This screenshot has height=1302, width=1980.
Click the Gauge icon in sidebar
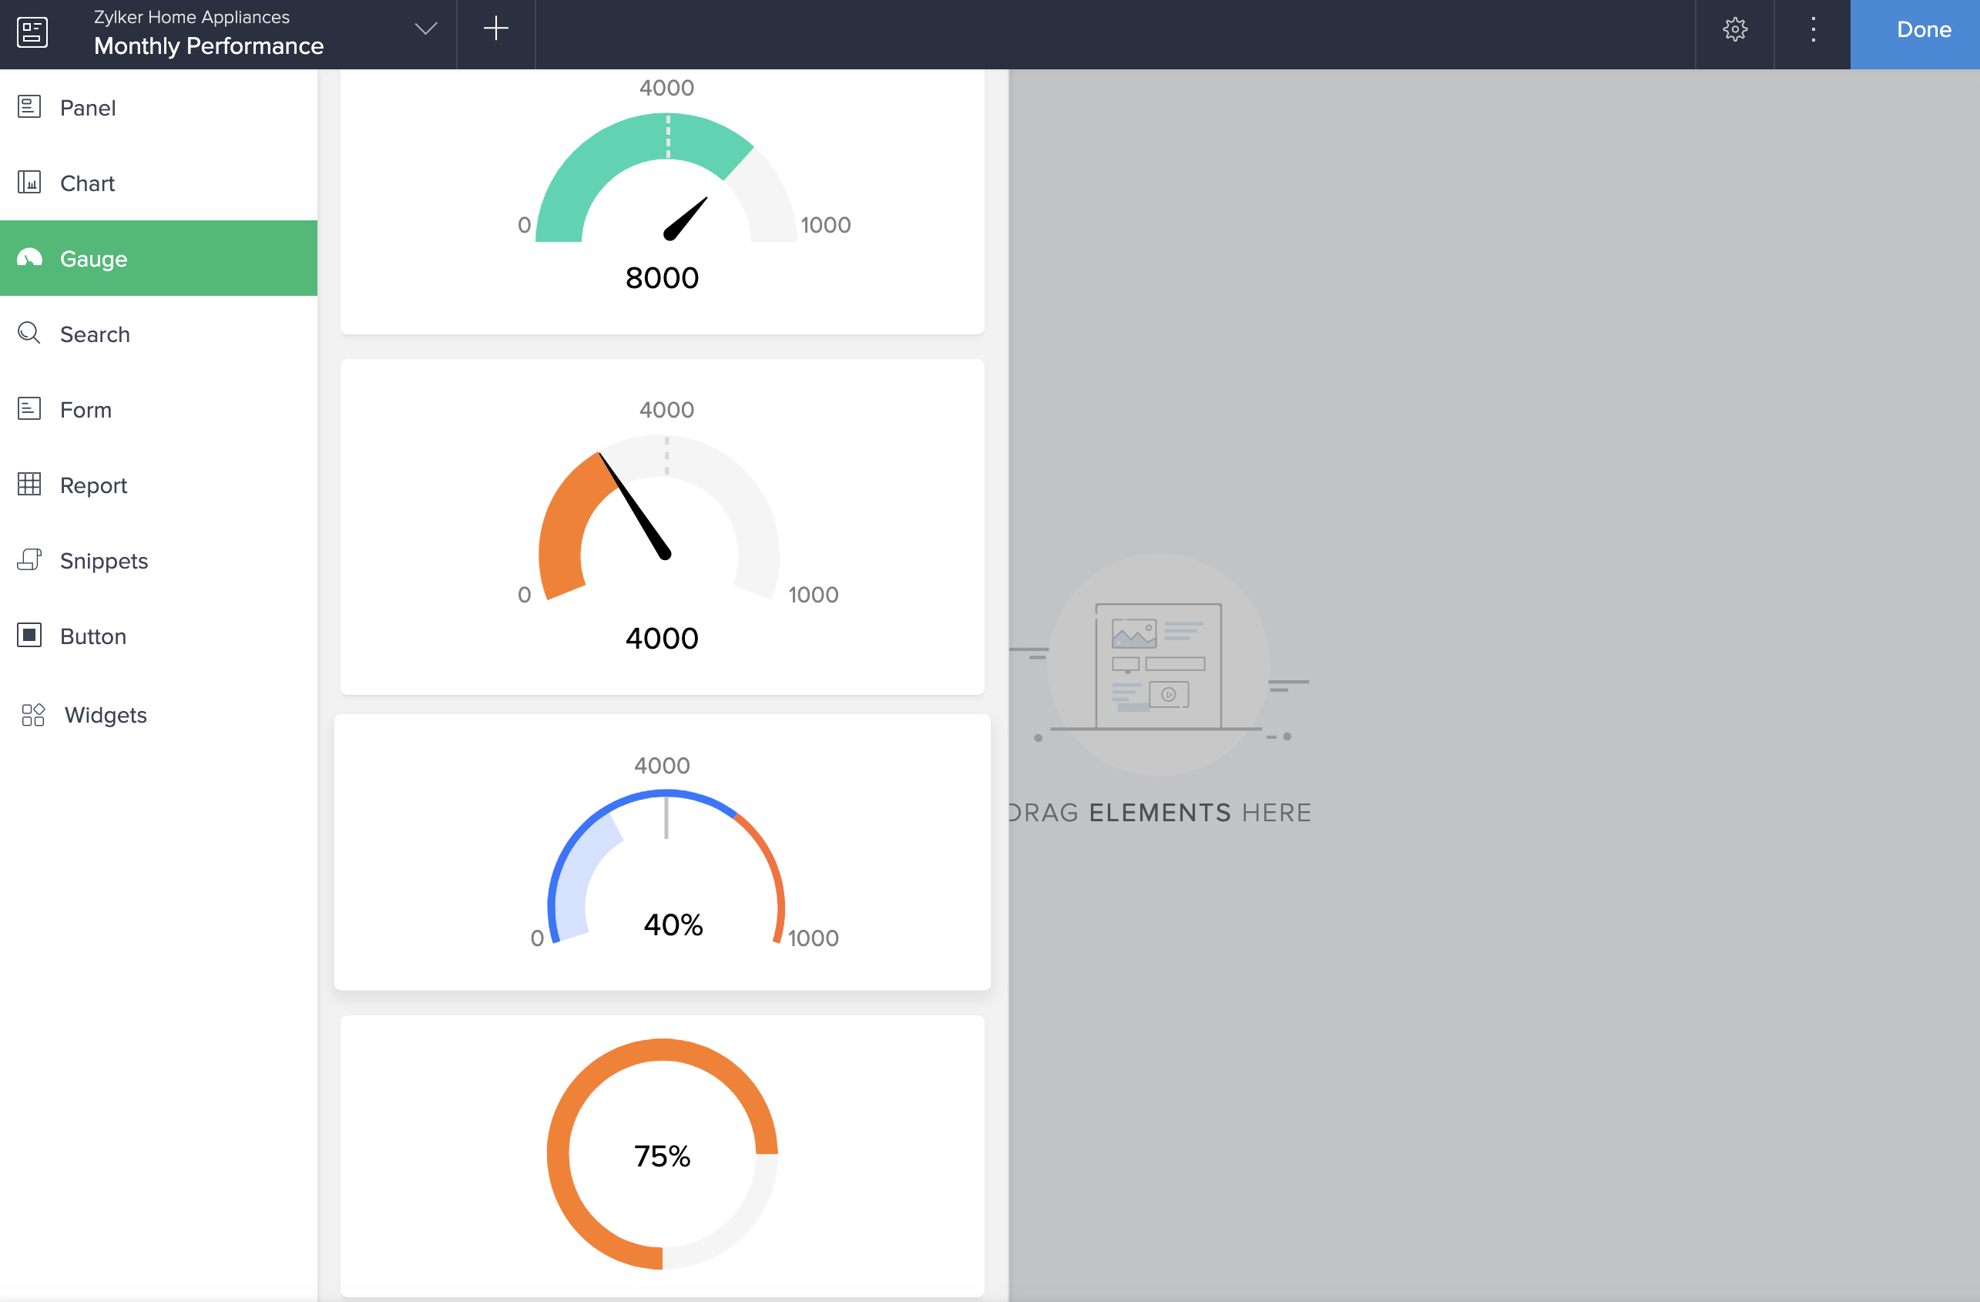pyautogui.click(x=29, y=258)
